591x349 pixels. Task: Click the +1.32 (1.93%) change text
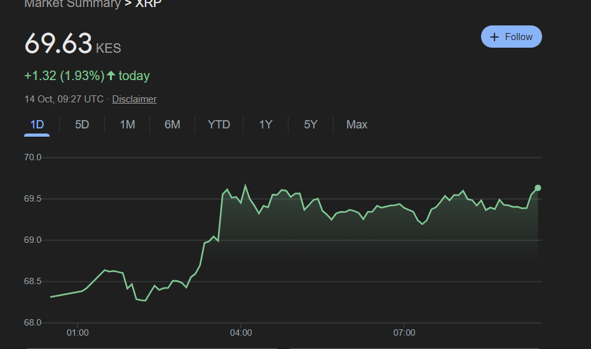(64, 76)
